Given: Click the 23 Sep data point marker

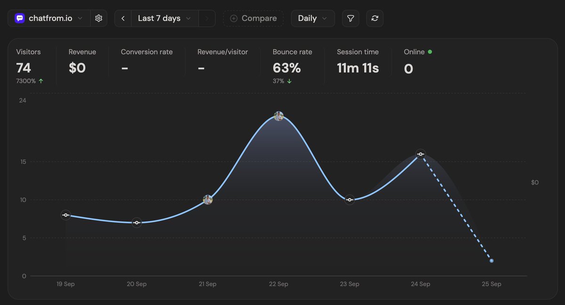Looking at the screenshot, I should tap(349, 200).
